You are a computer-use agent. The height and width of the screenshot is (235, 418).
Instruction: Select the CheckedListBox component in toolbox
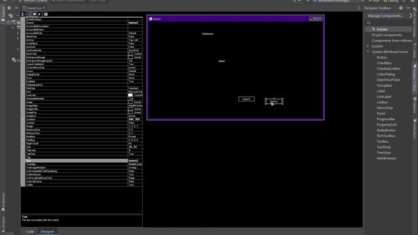point(388,69)
